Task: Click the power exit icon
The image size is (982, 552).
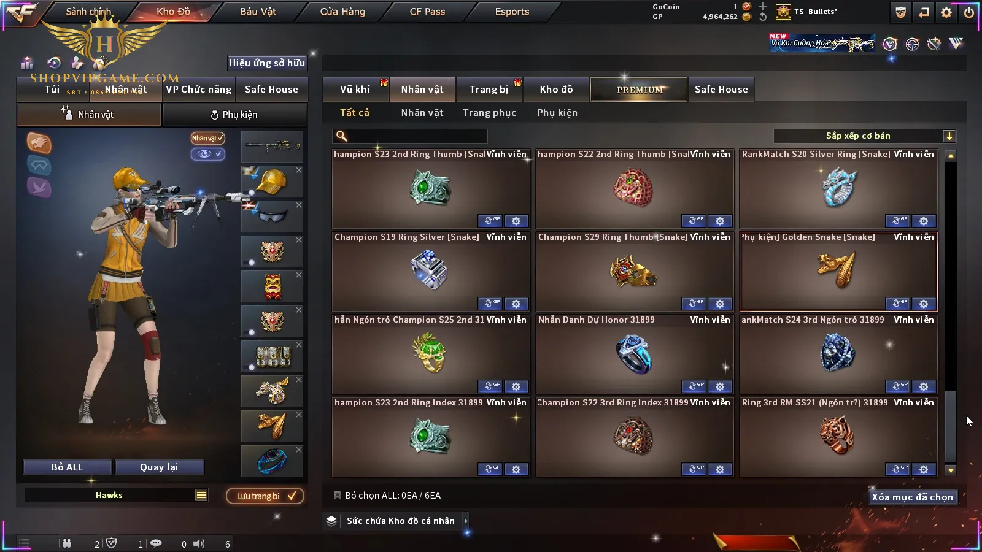Action: (969, 12)
